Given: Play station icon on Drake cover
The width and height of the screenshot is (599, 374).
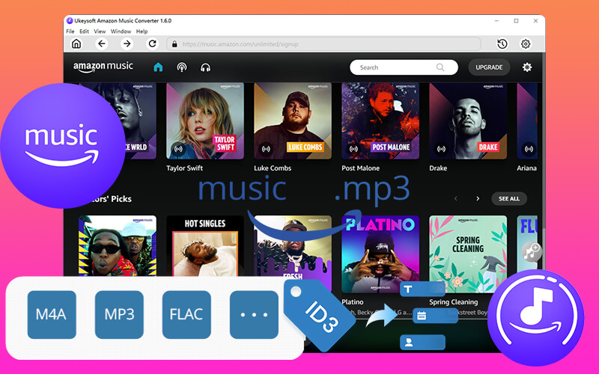Looking at the screenshot, I should click(x=441, y=149).
